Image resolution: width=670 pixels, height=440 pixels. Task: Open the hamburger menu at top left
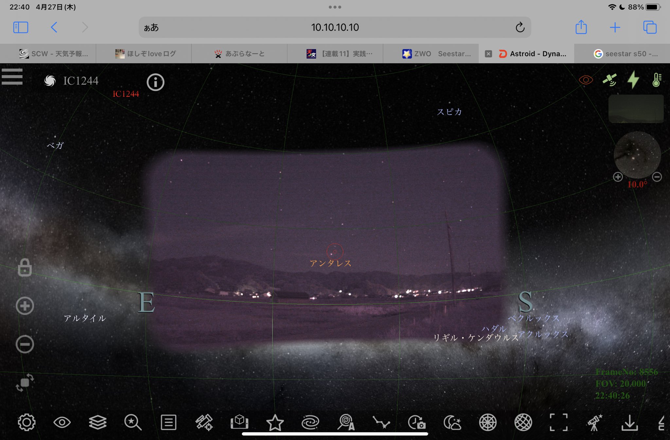12,77
